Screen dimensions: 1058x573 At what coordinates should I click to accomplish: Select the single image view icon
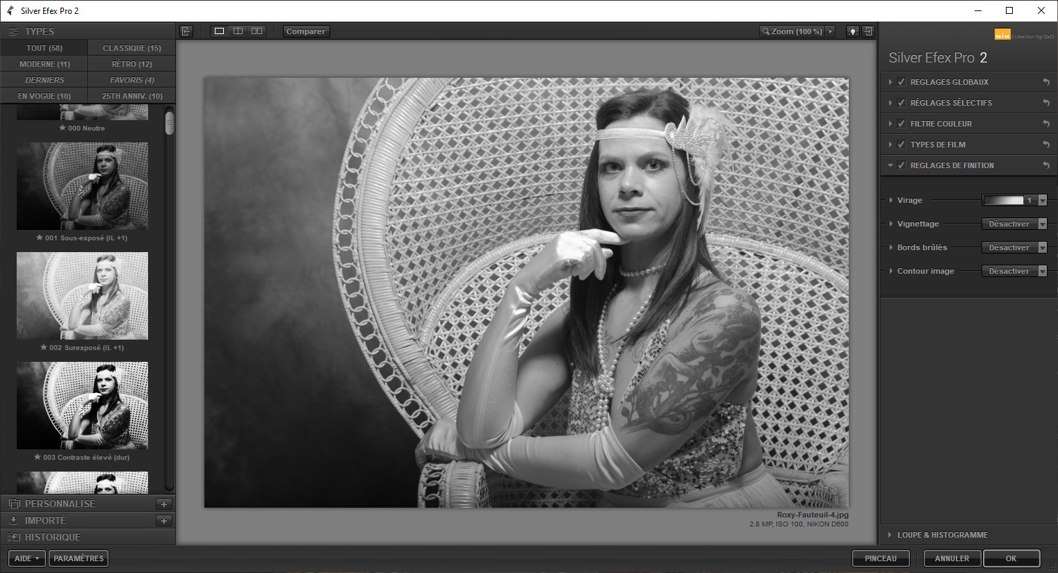[x=219, y=31]
